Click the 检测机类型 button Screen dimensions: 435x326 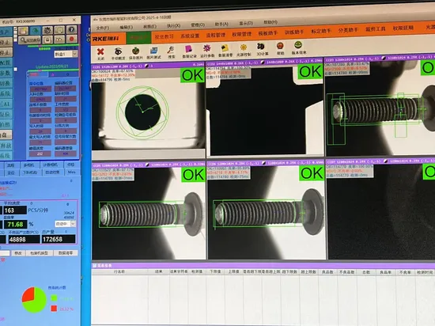(x=39, y=253)
